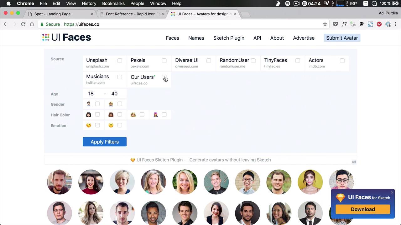401x225 pixels.
Task: Reload the page with refresh icon
Action: 23,24
